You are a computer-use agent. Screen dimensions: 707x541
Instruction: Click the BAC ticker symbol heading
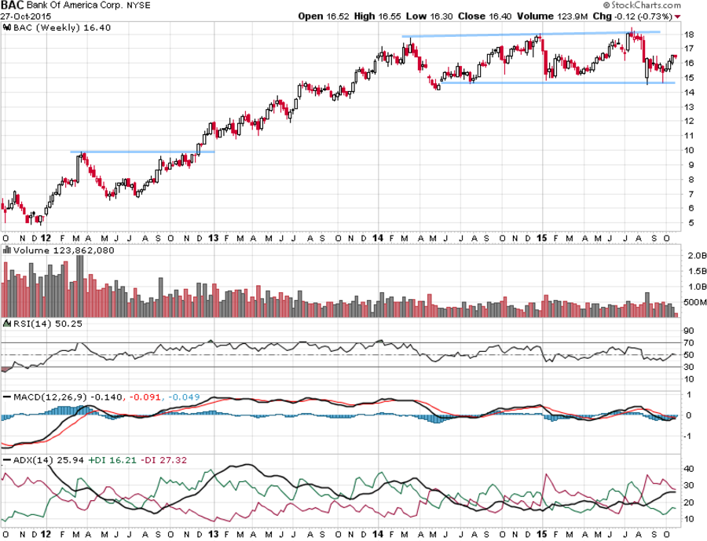click(12, 5)
